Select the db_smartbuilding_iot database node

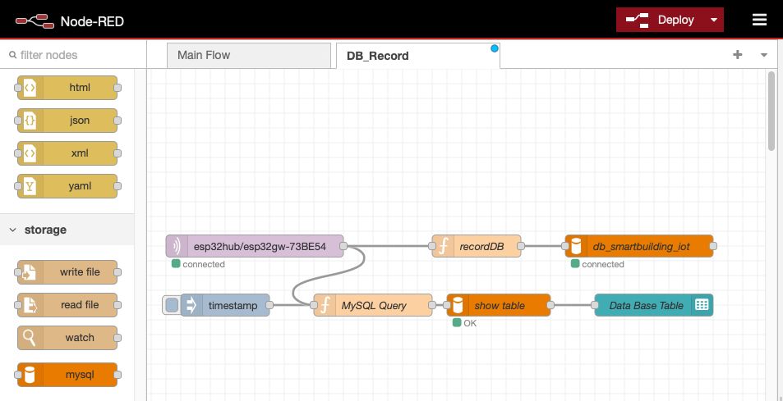(x=639, y=246)
